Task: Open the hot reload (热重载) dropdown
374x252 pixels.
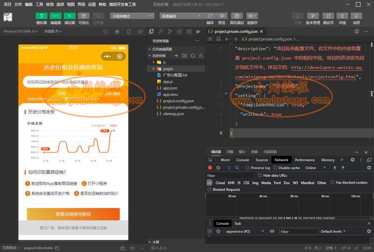Action: click(x=53, y=31)
